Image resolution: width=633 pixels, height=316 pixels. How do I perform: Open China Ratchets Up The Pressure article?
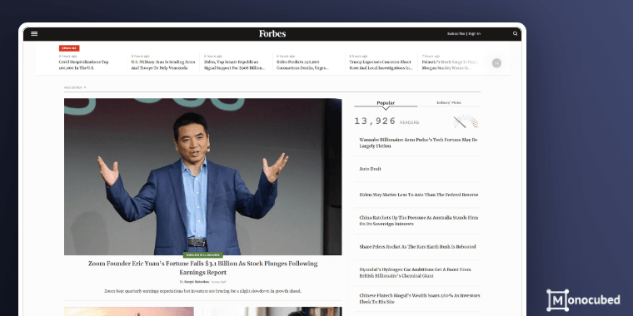(x=419, y=220)
